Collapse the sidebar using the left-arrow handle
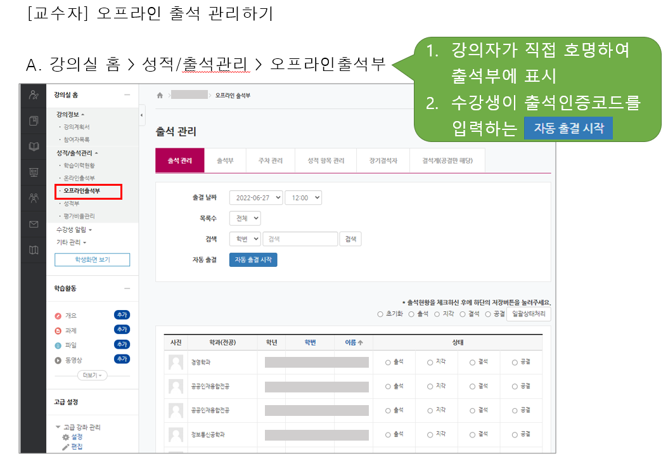 point(141,115)
